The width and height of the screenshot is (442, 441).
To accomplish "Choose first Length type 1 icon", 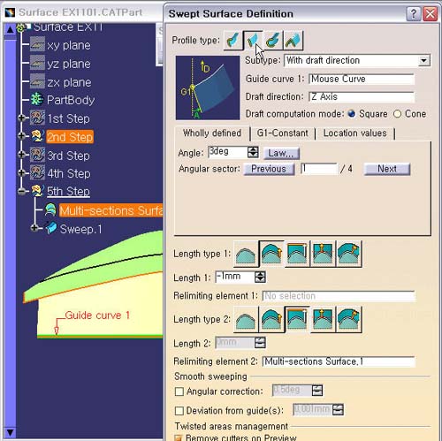I will pos(246,254).
